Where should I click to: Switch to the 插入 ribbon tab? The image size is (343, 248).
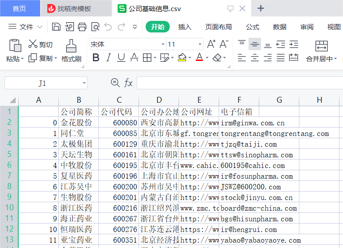(184, 27)
